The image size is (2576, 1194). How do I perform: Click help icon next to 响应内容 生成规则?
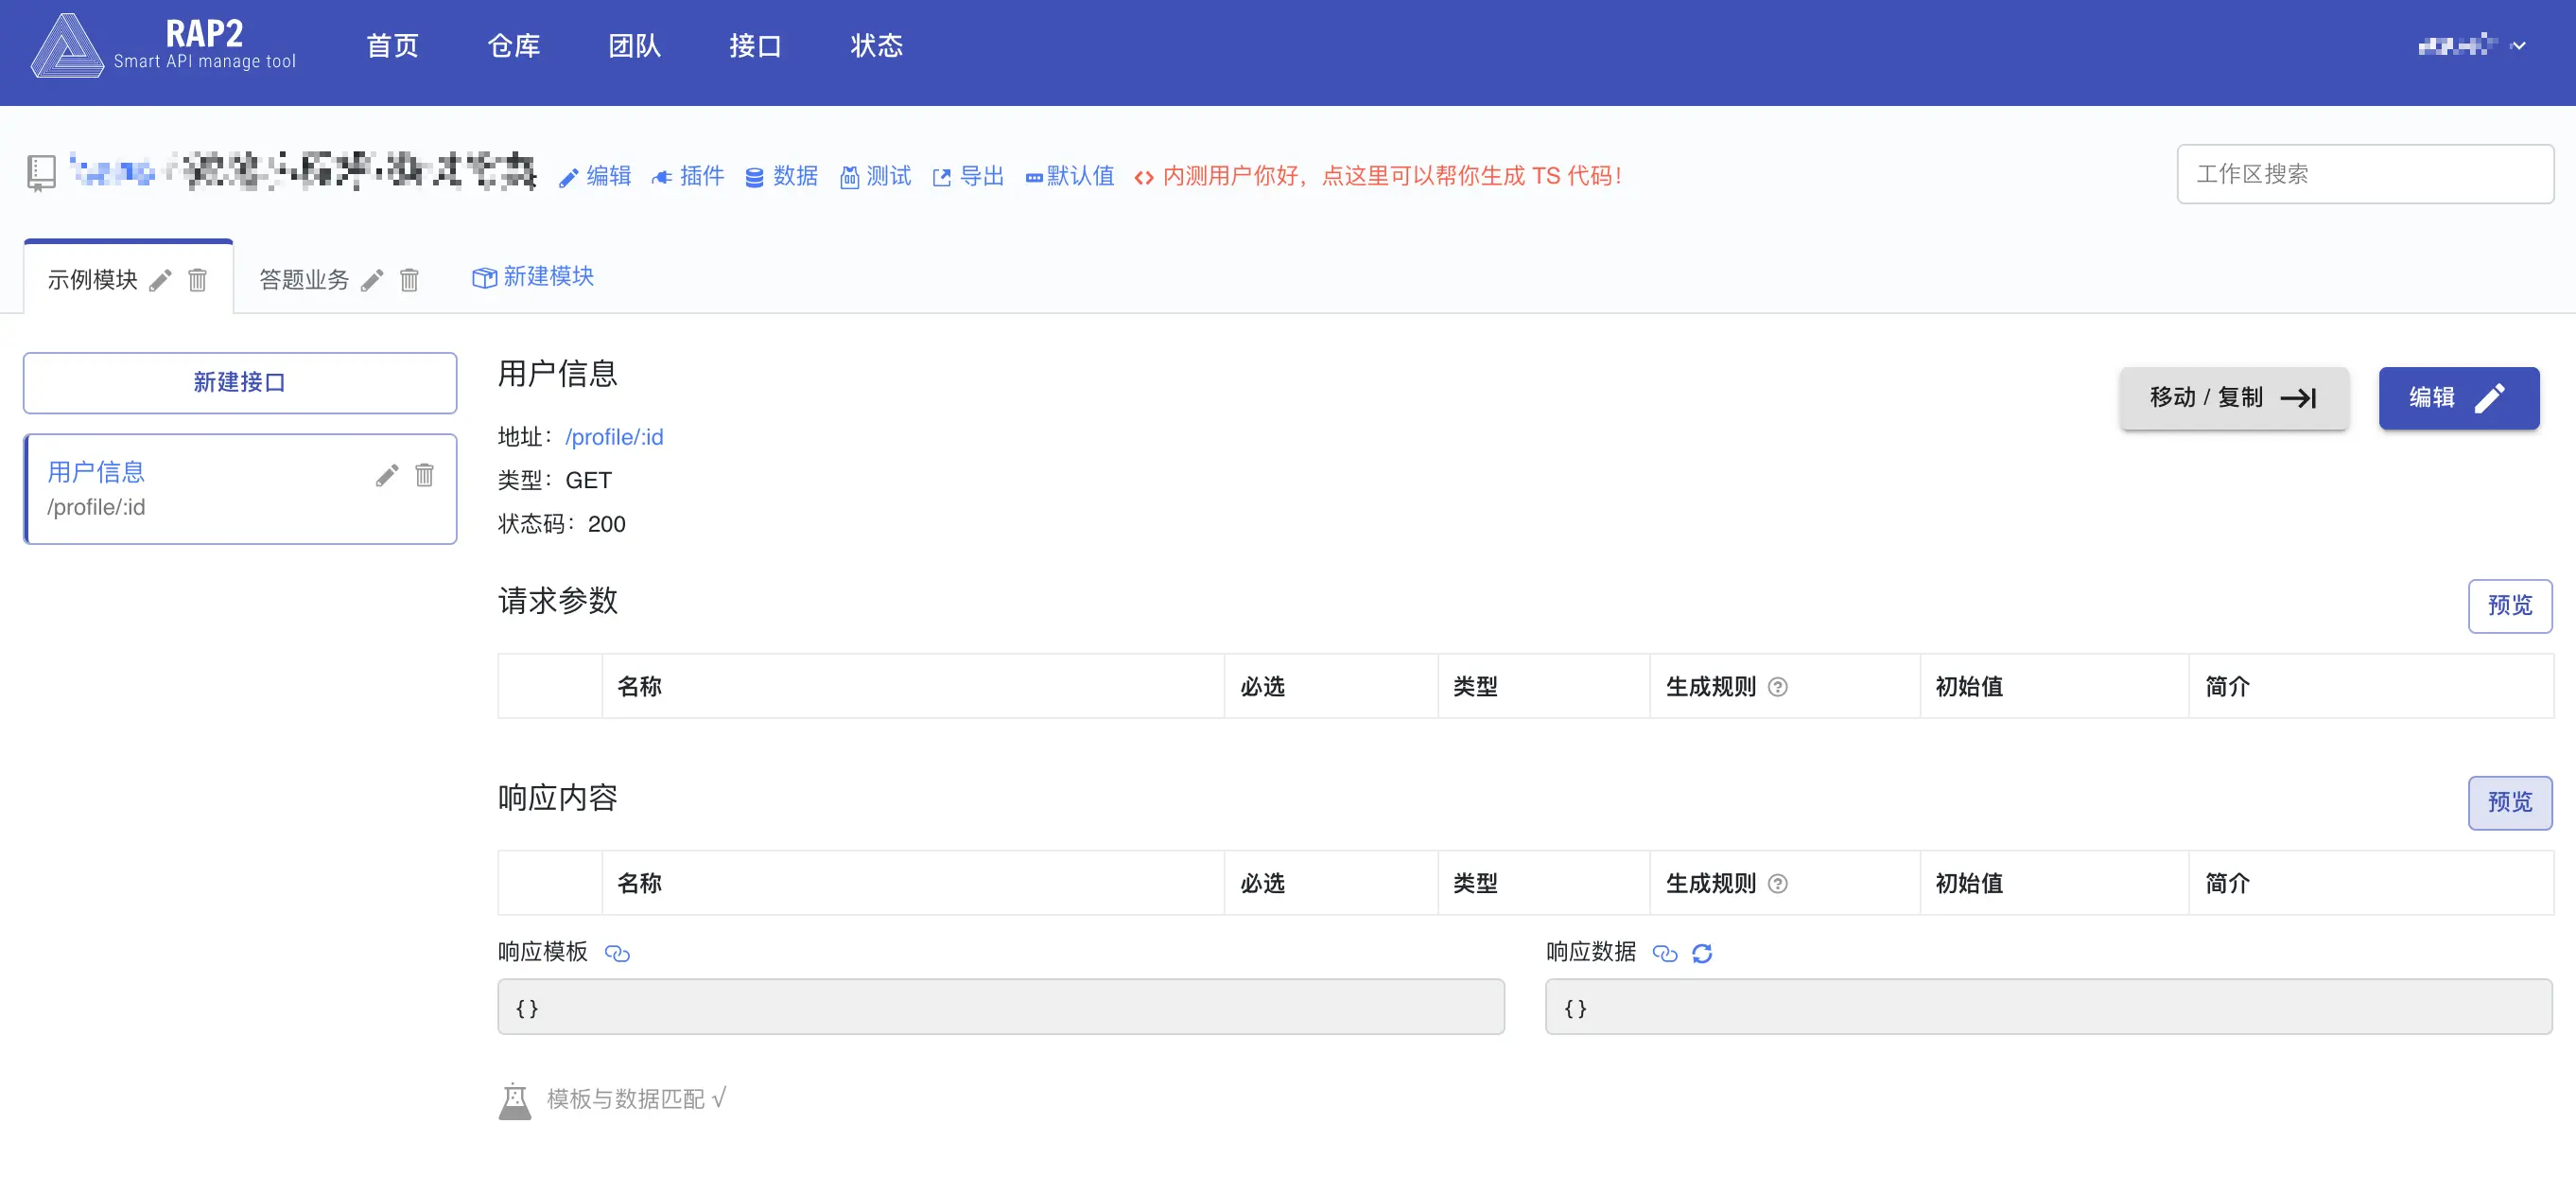(x=1777, y=884)
